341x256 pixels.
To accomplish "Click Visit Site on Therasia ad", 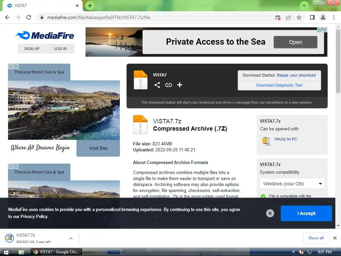I will pyautogui.click(x=98, y=148).
